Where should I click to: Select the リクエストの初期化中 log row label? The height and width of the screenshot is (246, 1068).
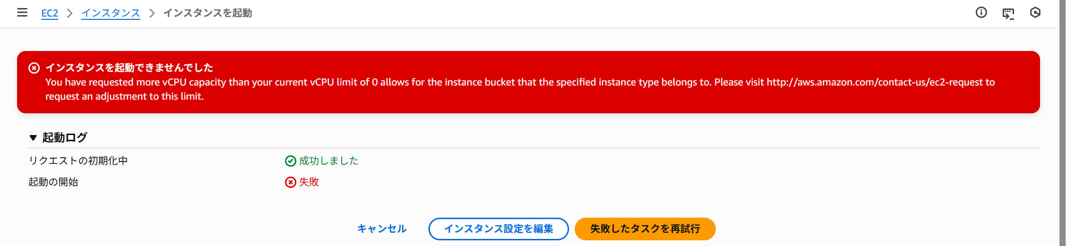pyautogui.click(x=78, y=161)
